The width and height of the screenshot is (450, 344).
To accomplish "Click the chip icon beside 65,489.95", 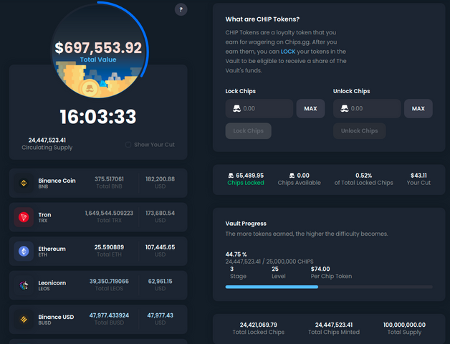I will coord(231,176).
